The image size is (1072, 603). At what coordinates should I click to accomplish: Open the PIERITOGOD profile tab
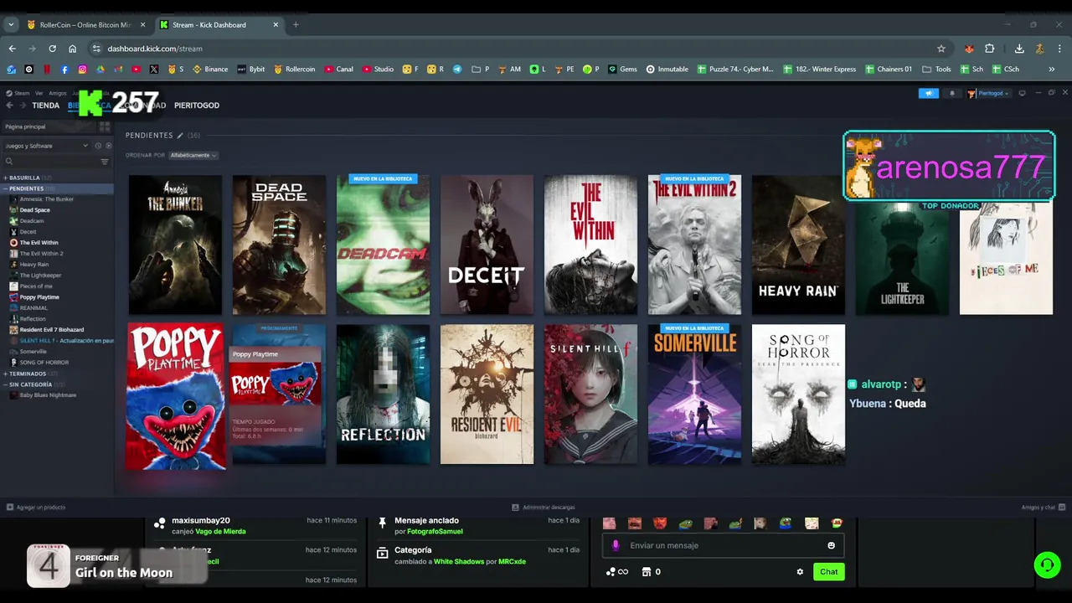[x=197, y=106]
